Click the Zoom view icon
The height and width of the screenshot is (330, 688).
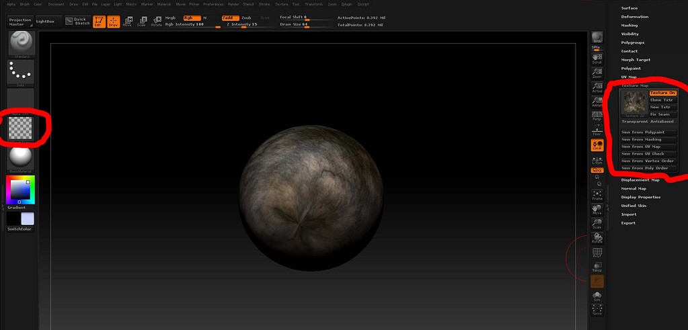click(597, 72)
